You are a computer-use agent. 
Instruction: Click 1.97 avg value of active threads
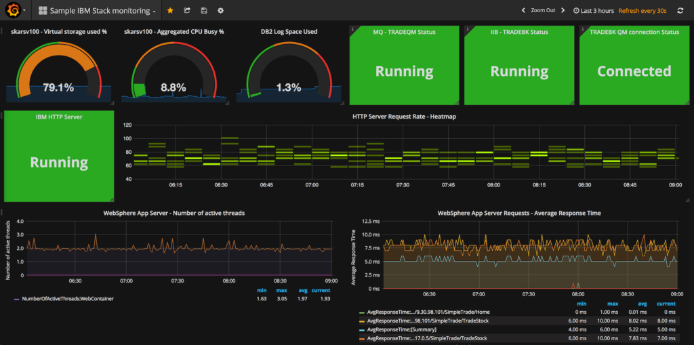[x=302, y=299]
